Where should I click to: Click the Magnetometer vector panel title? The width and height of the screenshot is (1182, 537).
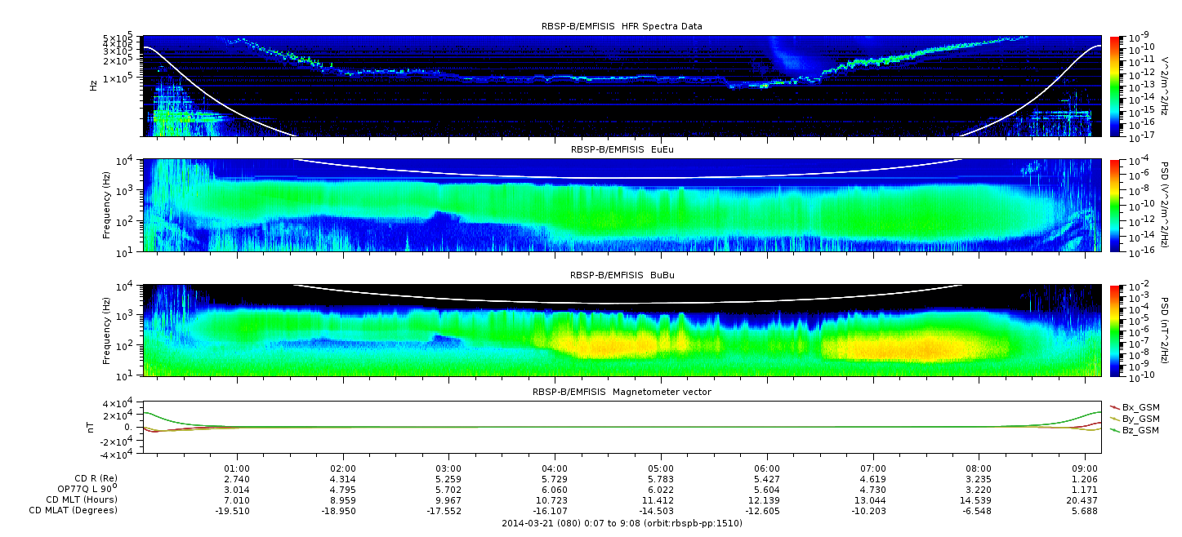pyautogui.click(x=622, y=392)
